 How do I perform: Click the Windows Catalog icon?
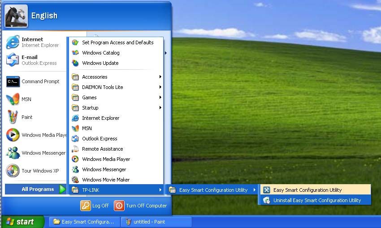tap(75, 53)
